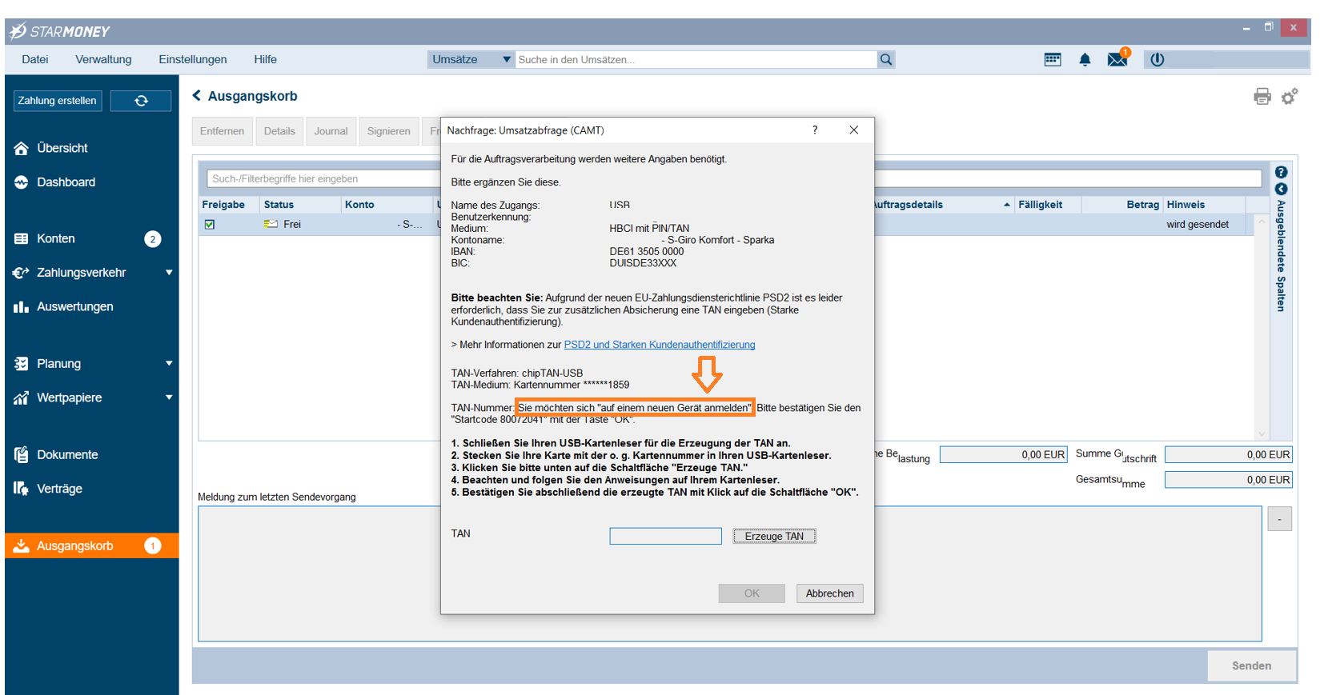1320x695 pixels.
Task: Click the power logout icon
Action: point(1157,60)
